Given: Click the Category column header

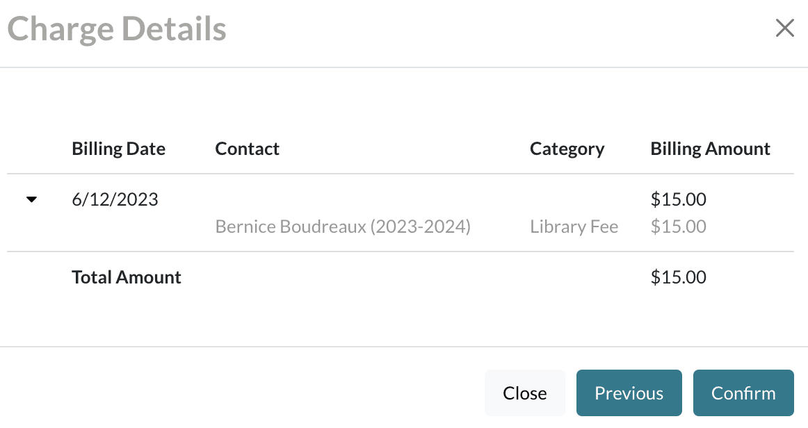Looking at the screenshot, I should (567, 149).
